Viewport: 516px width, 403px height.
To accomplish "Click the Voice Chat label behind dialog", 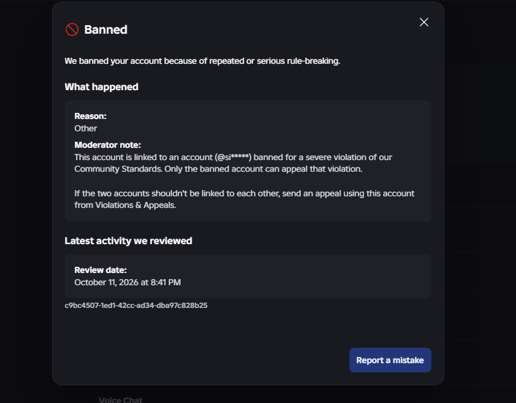I will 121,399.
